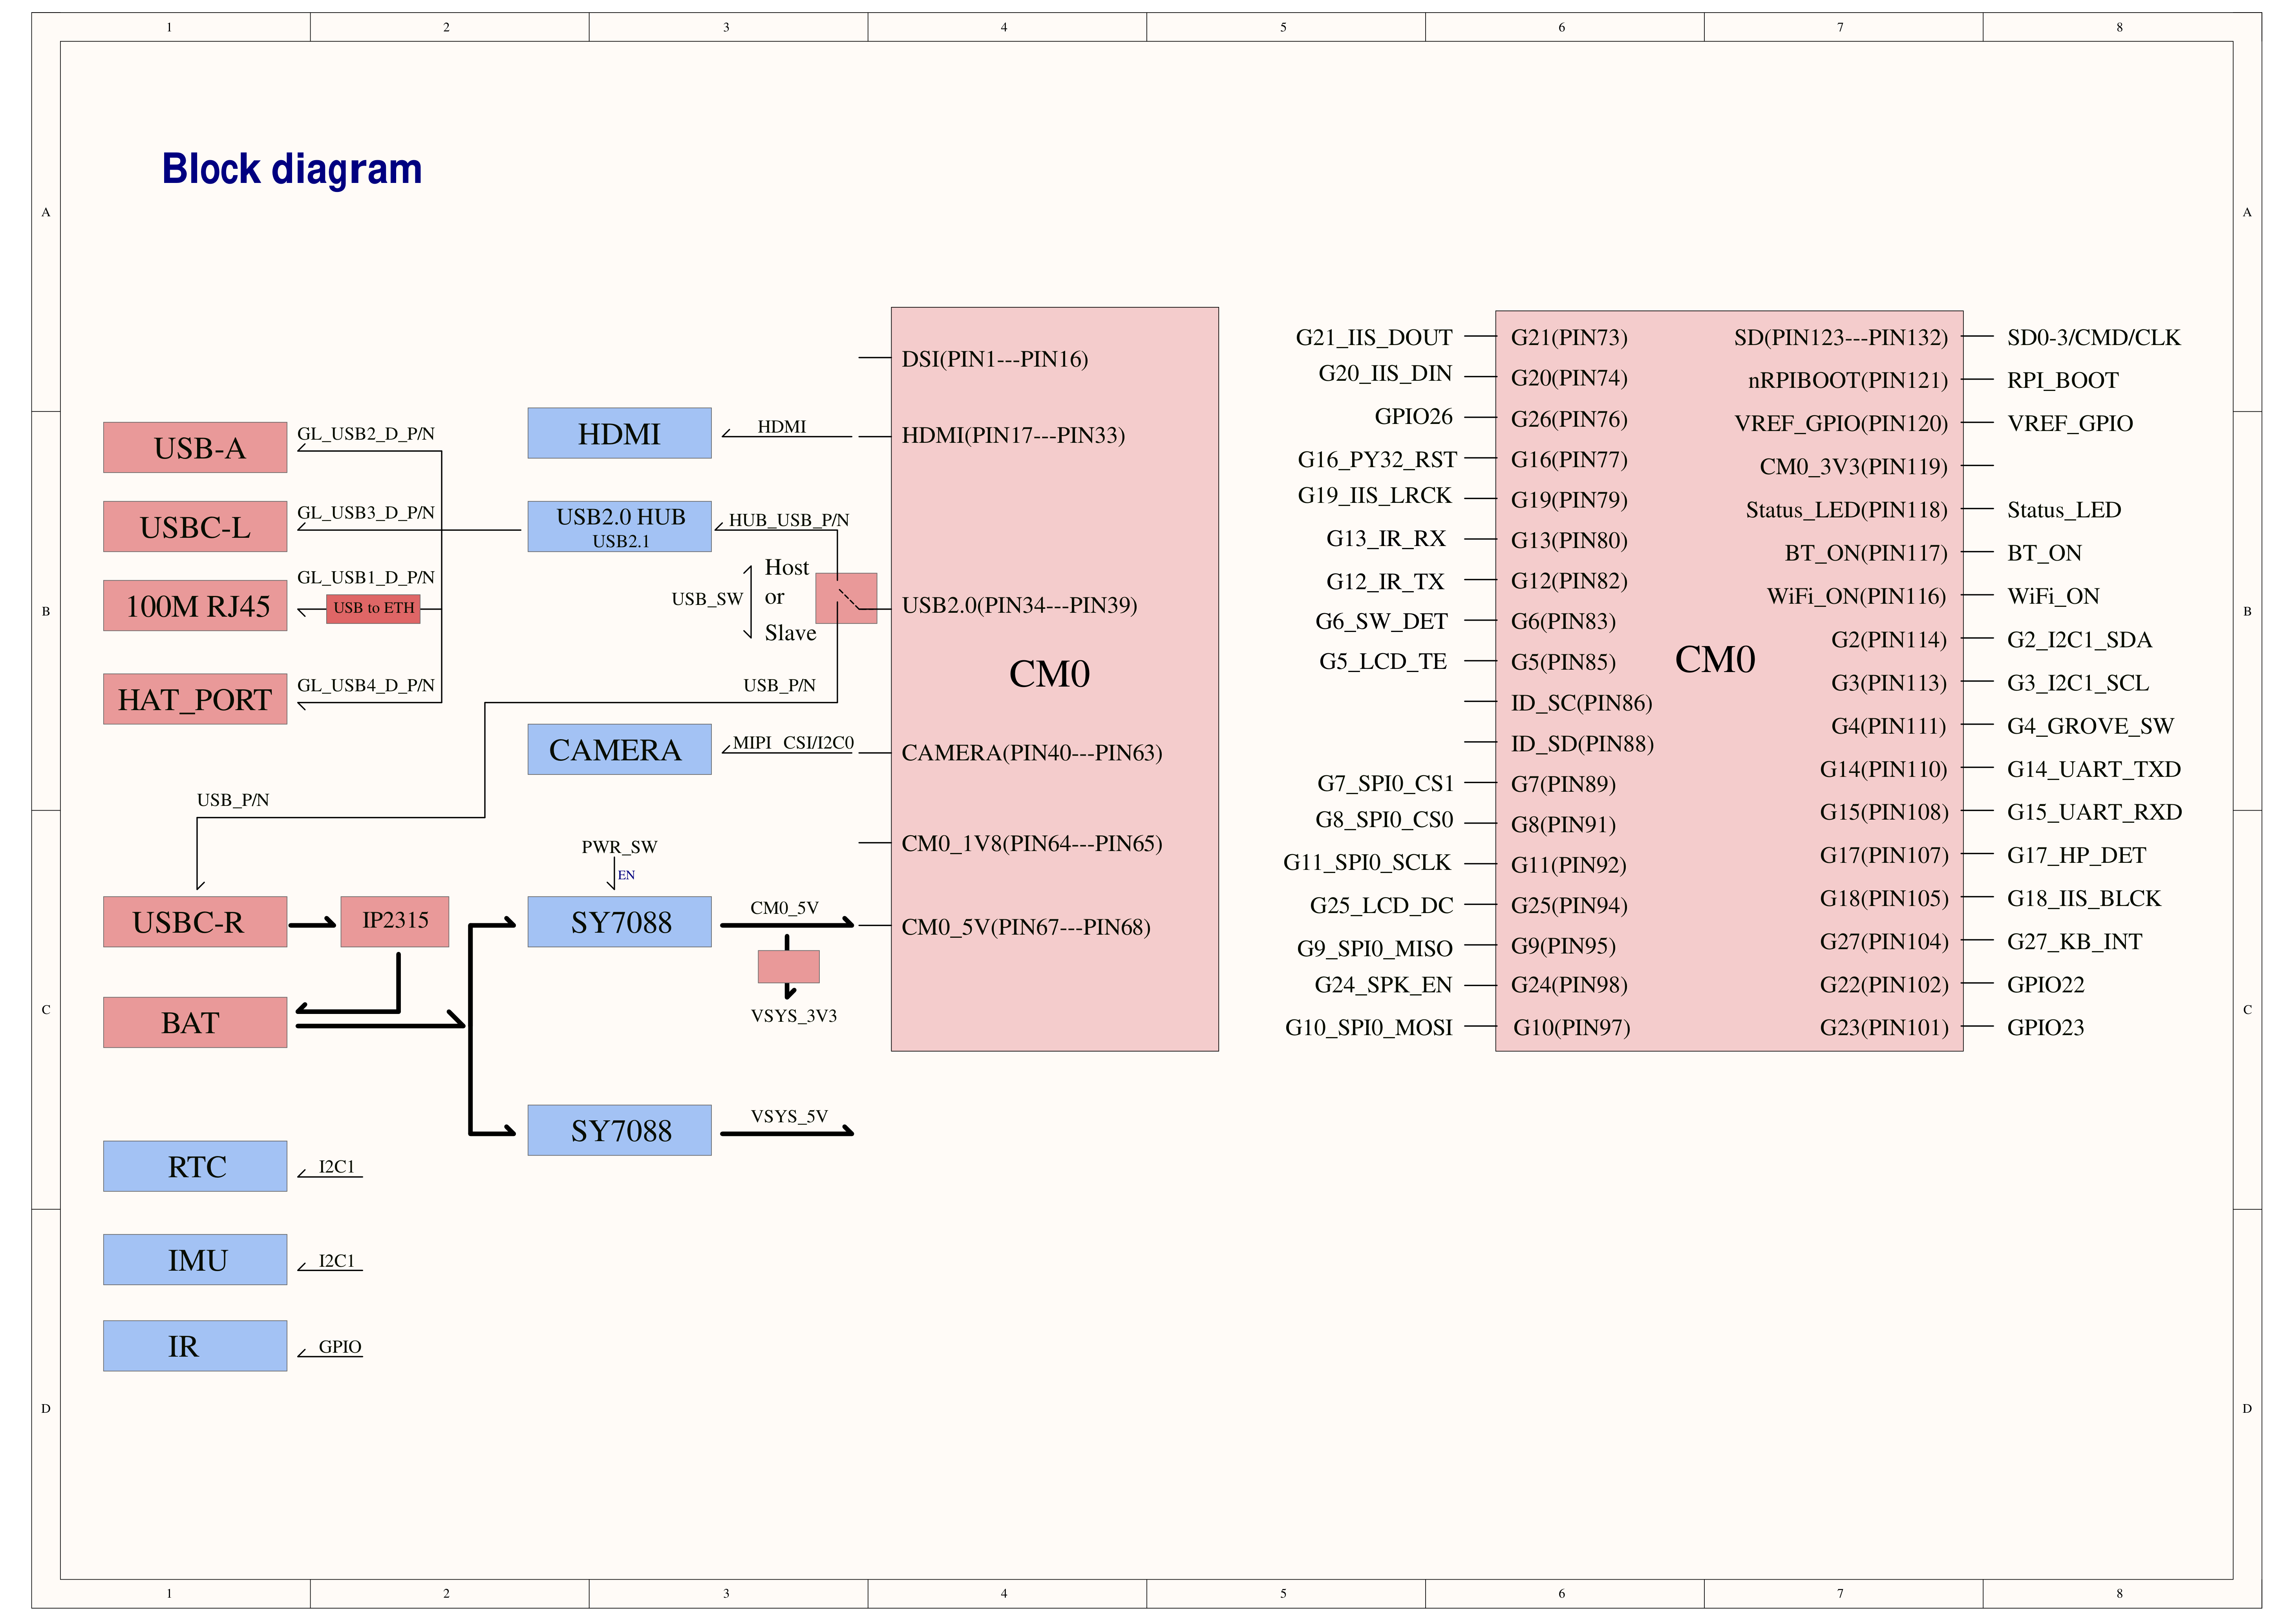Select the RTC block

coord(195,1166)
